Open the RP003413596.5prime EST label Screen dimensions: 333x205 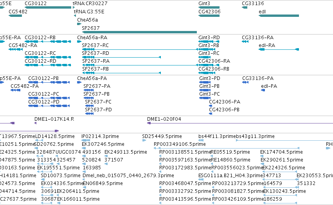(x=185, y=199)
